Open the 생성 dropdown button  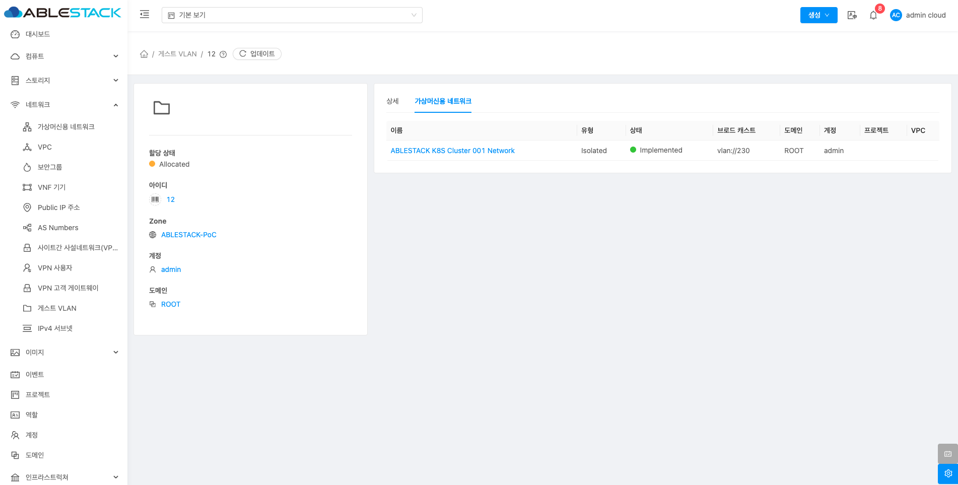click(x=818, y=15)
